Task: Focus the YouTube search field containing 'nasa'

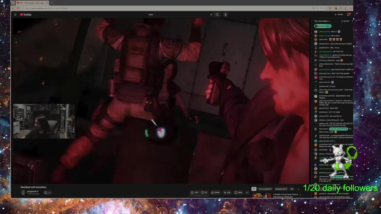Action: [x=179, y=15]
